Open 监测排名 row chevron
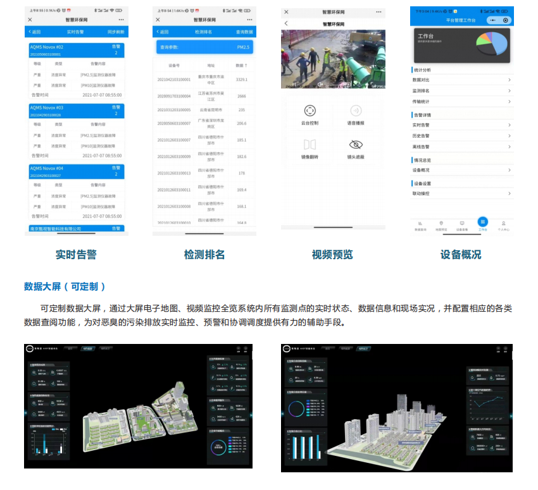This screenshot has width=538, height=490. tap(509, 91)
